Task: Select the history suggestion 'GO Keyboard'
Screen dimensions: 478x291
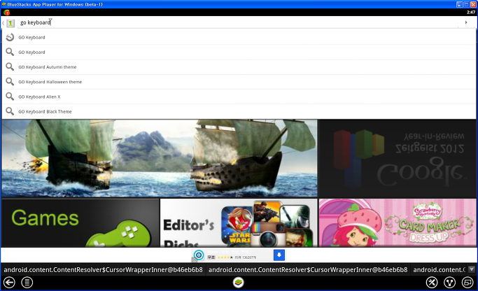Action: pos(239,37)
